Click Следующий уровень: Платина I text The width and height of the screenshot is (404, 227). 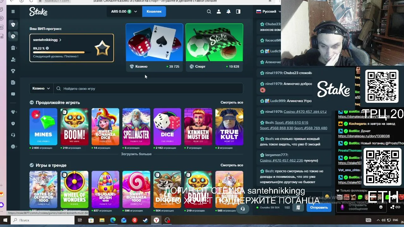tap(56, 56)
